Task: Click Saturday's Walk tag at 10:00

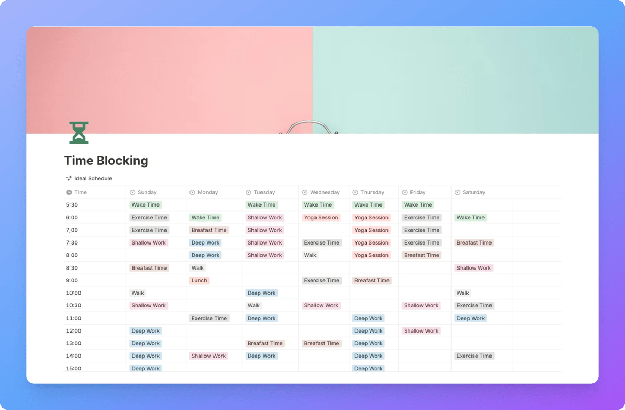Action: pyautogui.click(x=462, y=293)
